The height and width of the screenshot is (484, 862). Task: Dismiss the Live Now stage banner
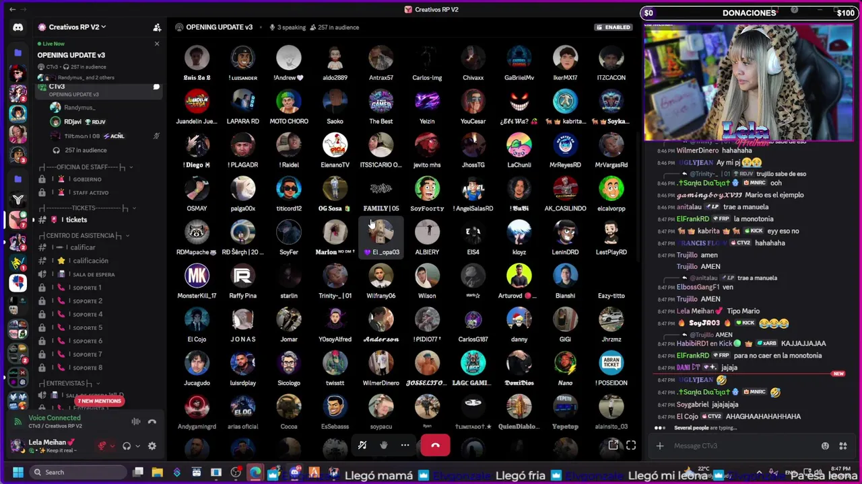157,44
